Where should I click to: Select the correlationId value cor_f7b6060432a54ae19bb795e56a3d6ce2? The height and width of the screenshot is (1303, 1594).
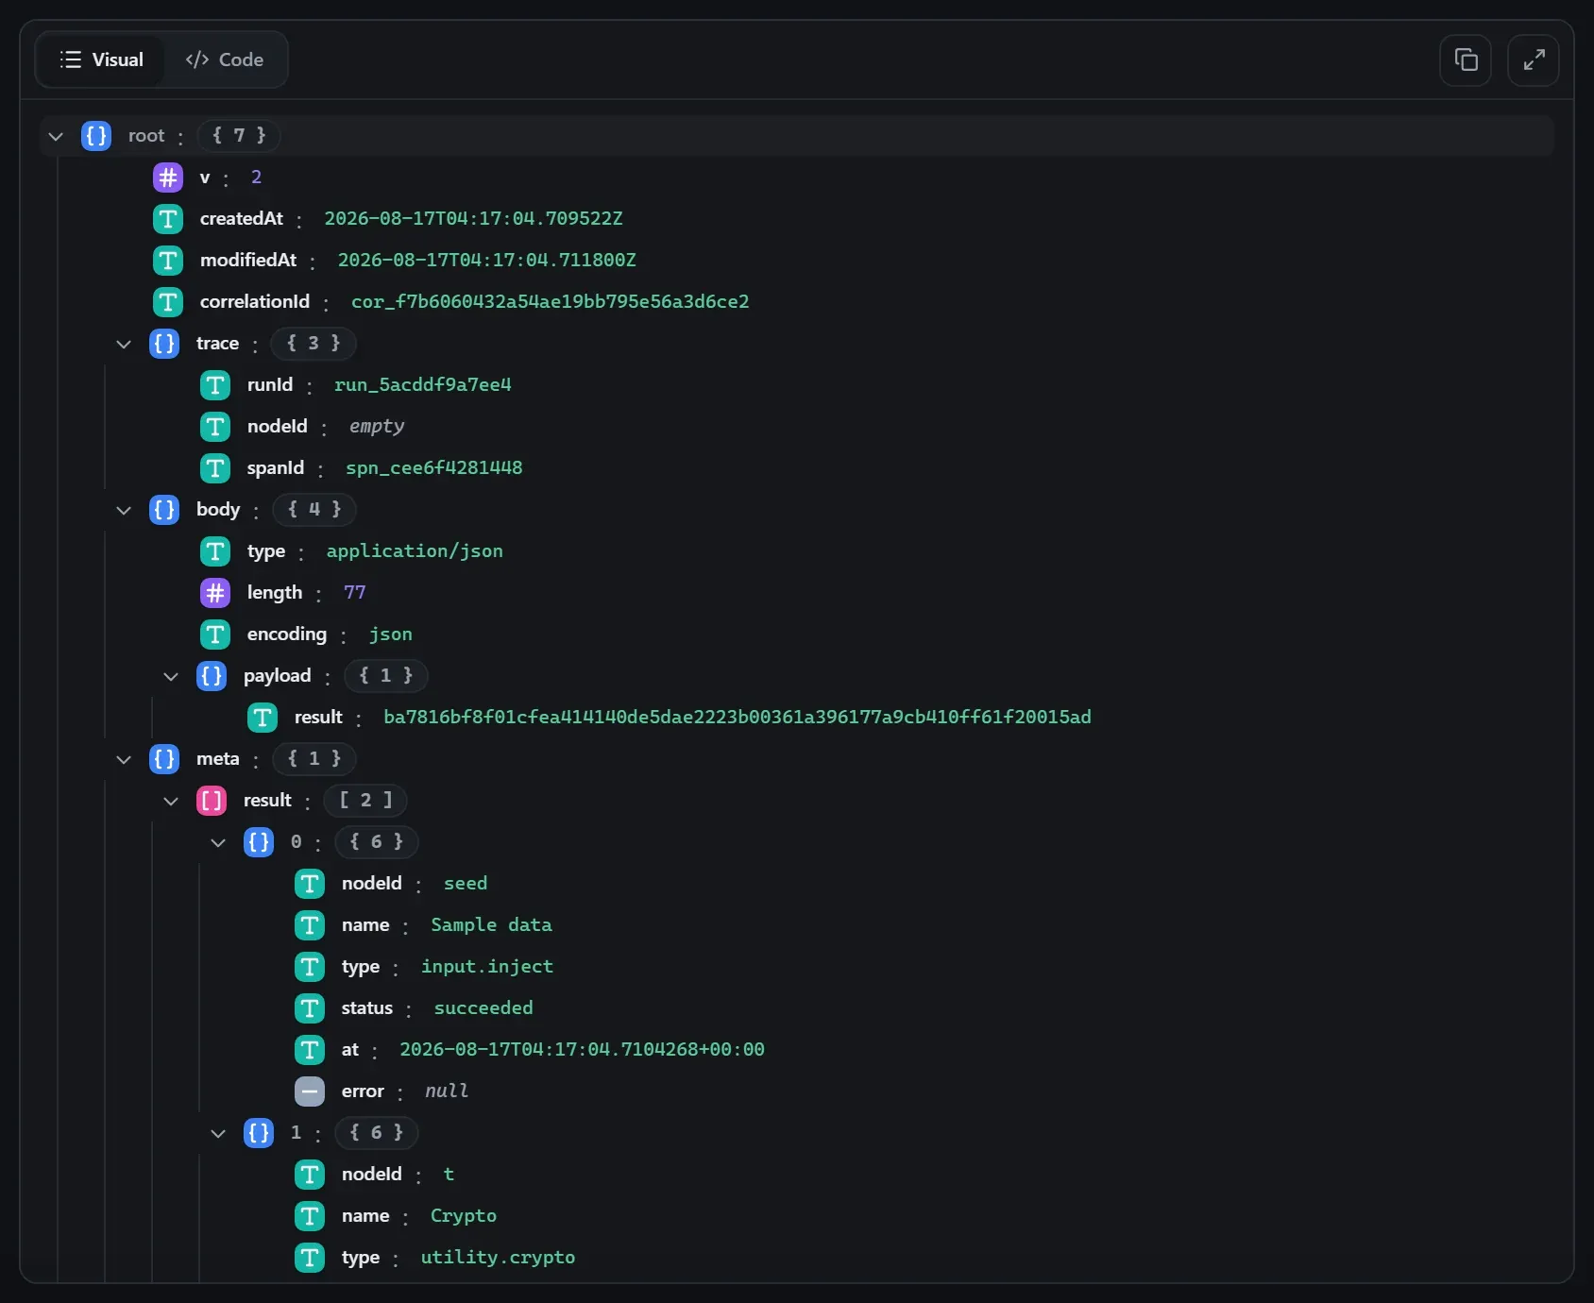pos(551,302)
